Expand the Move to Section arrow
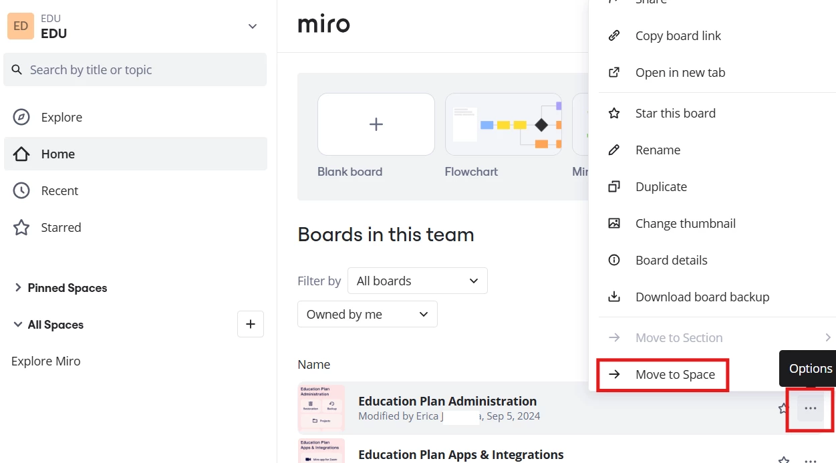The width and height of the screenshot is (836, 463). pyautogui.click(x=829, y=337)
